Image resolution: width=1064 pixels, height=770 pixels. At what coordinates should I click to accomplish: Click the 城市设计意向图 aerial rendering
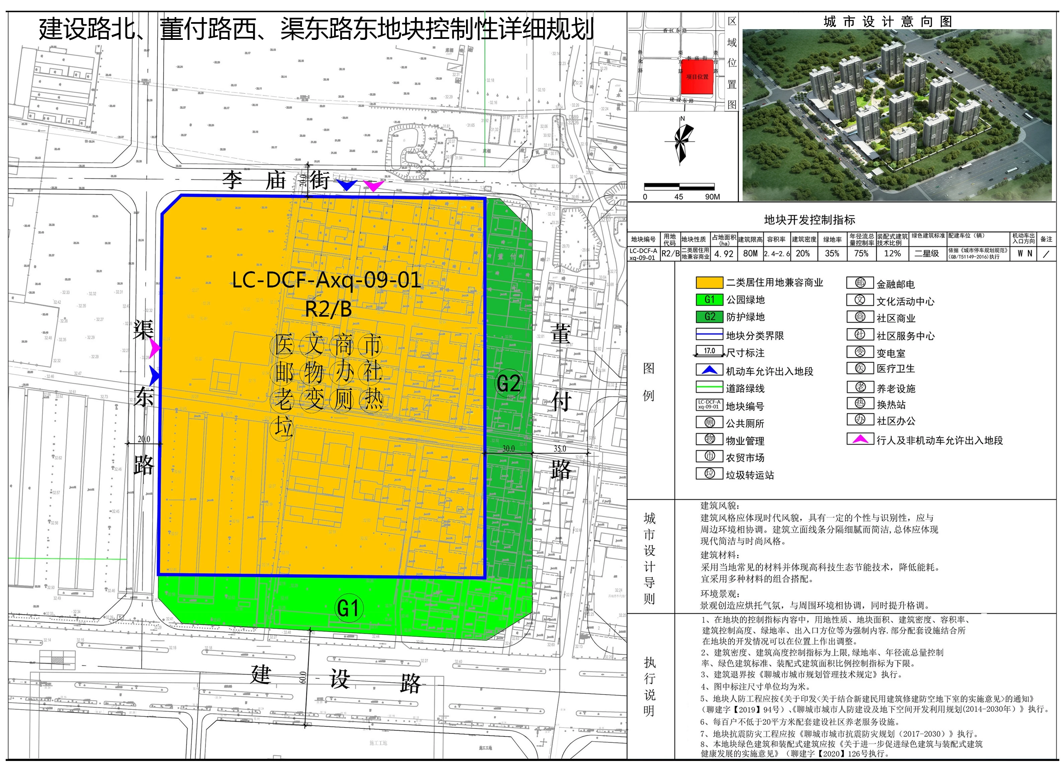(898, 115)
